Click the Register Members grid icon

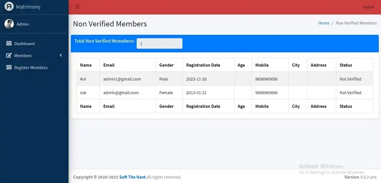click(x=9, y=67)
